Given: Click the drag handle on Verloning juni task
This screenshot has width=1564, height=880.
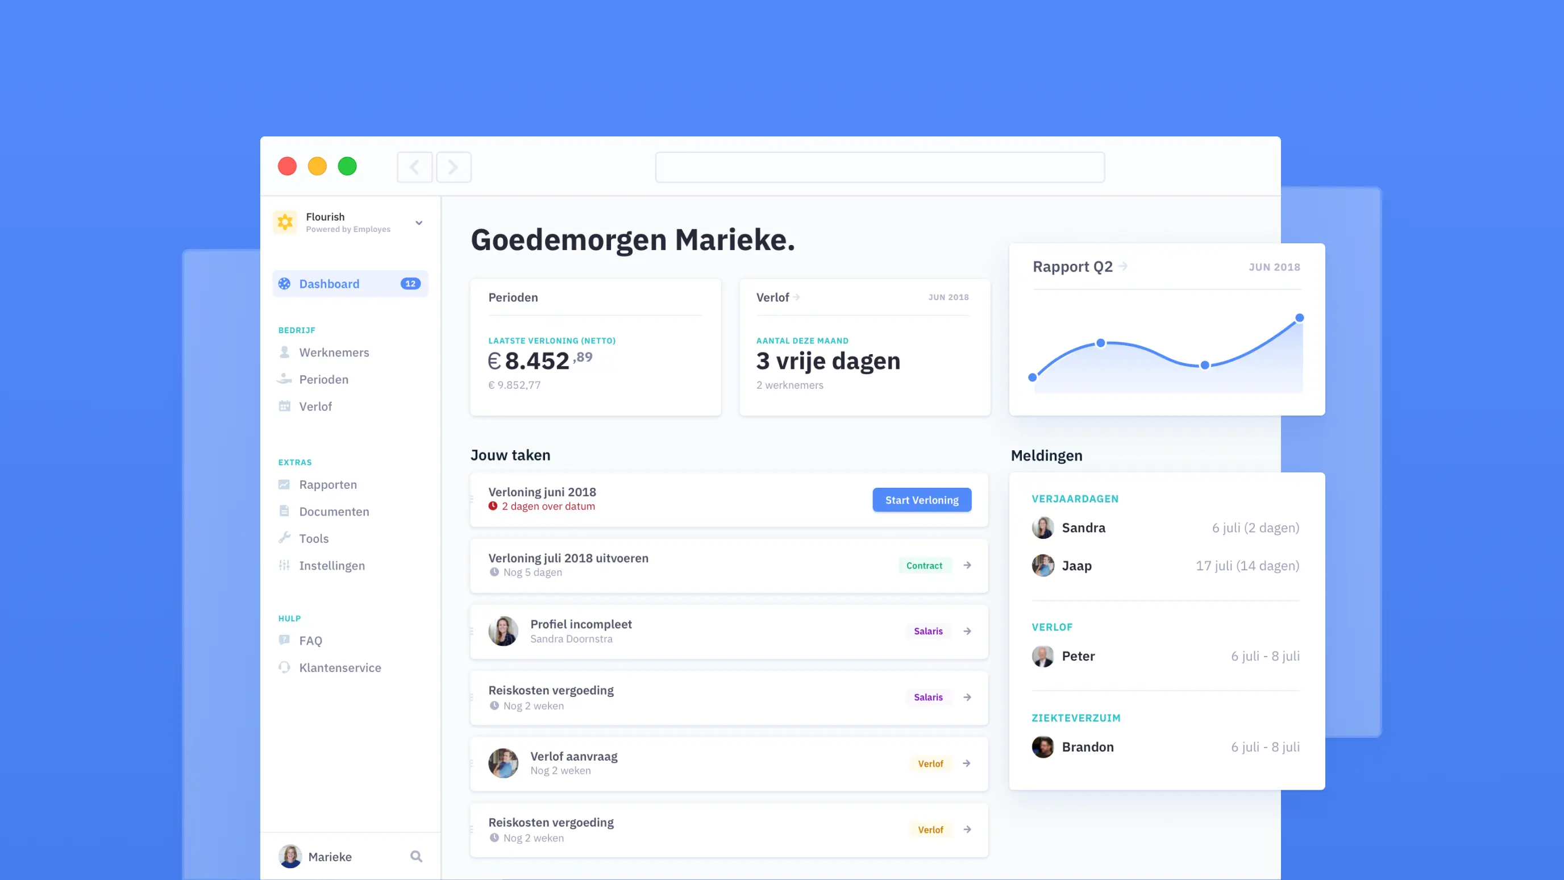Looking at the screenshot, I should 472,499.
